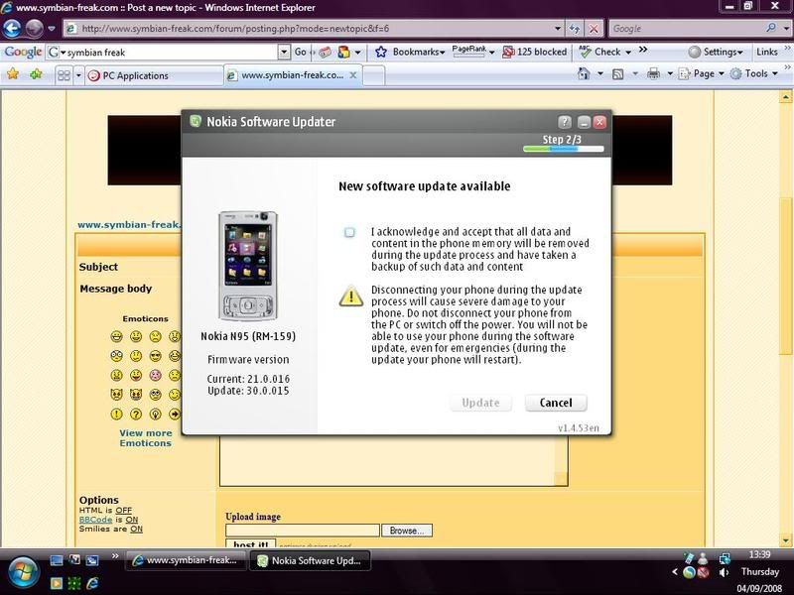Insert the pink pig emoticon
Image resolution: width=794 pixels, height=595 pixels.
pos(155,376)
